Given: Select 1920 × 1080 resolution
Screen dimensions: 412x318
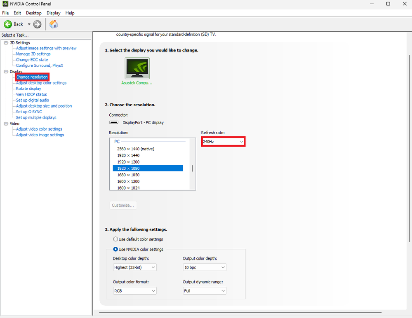Looking at the screenshot, I should [x=148, y=168].
